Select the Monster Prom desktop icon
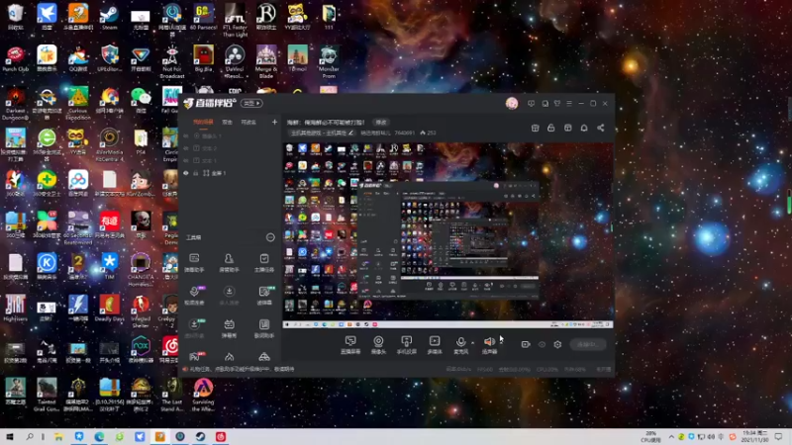 (329, 62)
